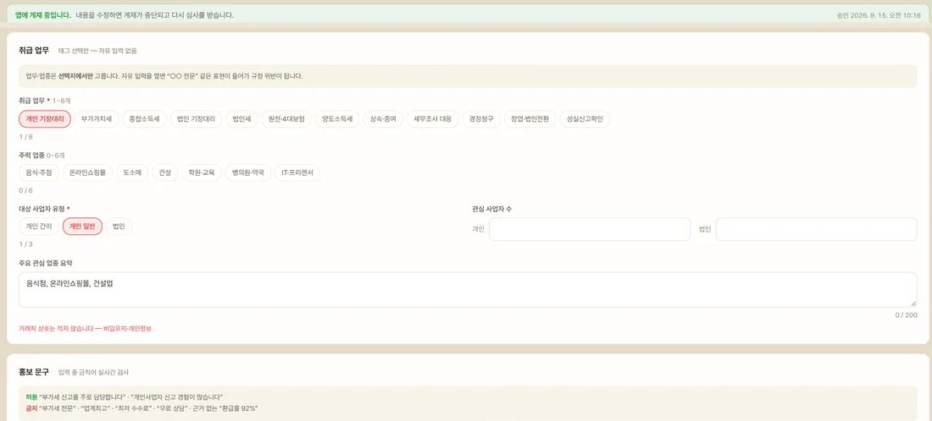Click the 0 / 200 character counter
Viewport: 932px width, 421px height.
pos(906,314)
